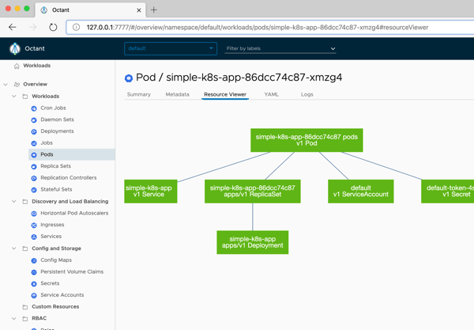This screenshot has width=474, height=330.
Task: Switch to the Logs tab
Action: [307, 94]
